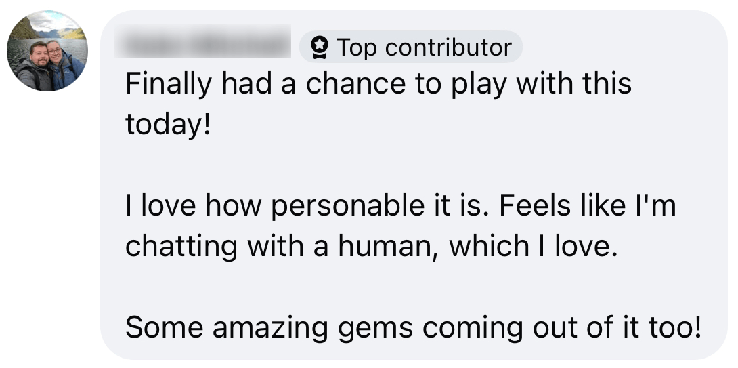Screen dimensions: 738x368
Task: Click the word Finally in the comment
Action: 169,84
